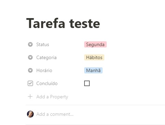The width and height of the screenshot is (165, 125).
Task: Open the Horário property name menu
Action: 44,70
